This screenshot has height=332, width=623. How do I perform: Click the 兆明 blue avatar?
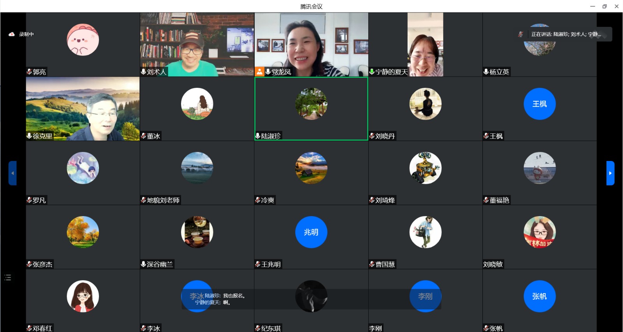coord(311,232)
